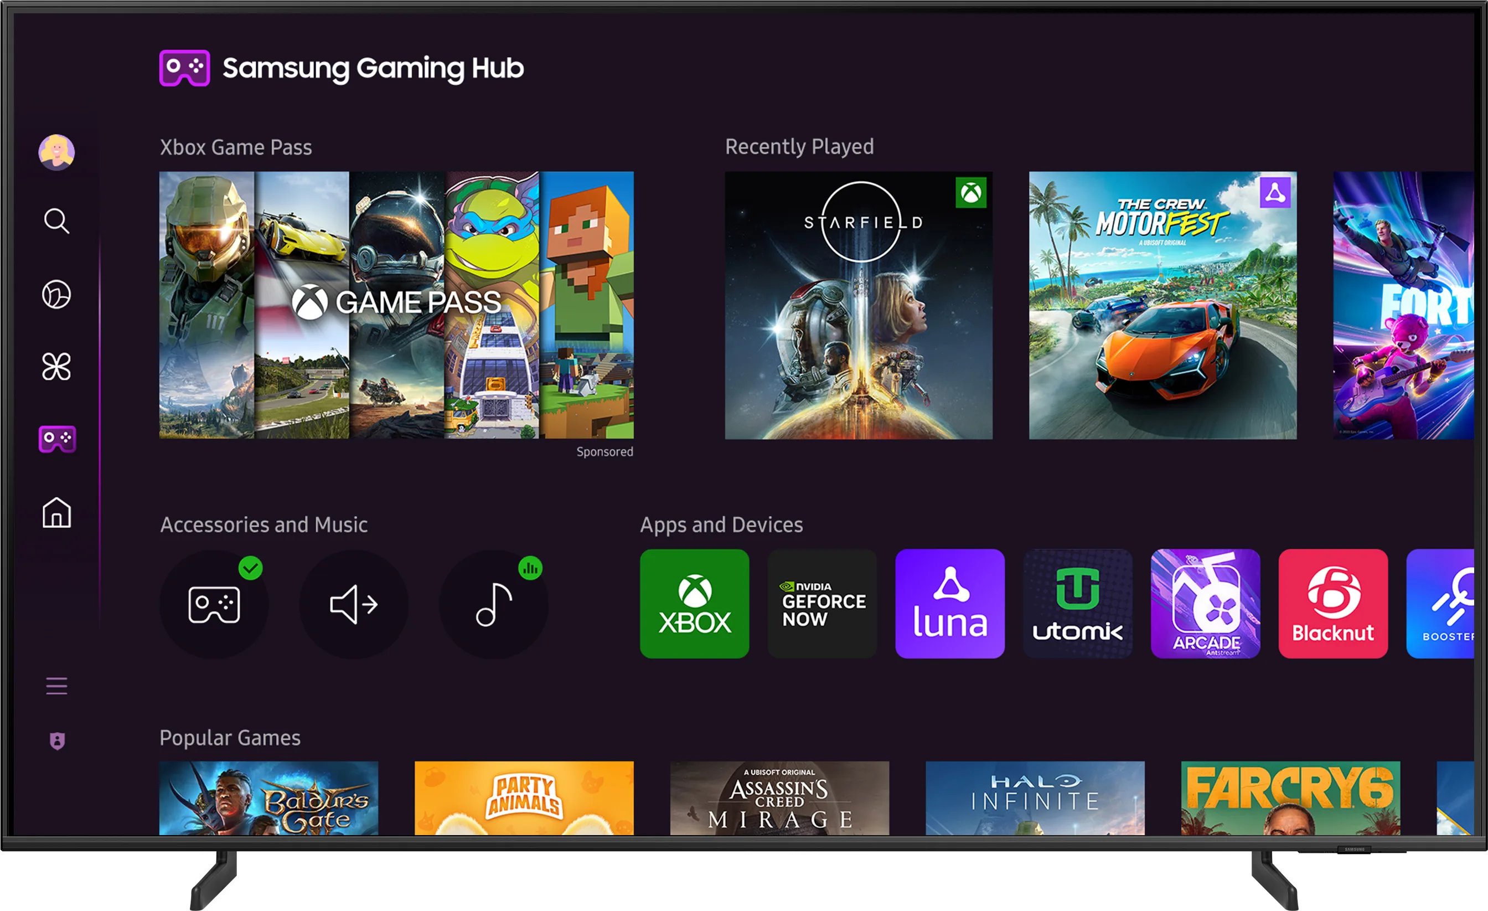Launch the Boosteroid app
Screen dimensions: 1488x911
click(1440, 604)
